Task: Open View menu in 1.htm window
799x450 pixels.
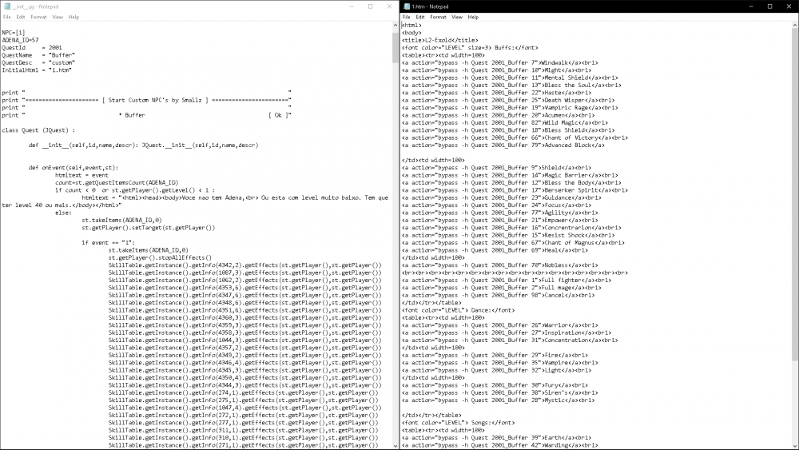Action: [457, 16]
